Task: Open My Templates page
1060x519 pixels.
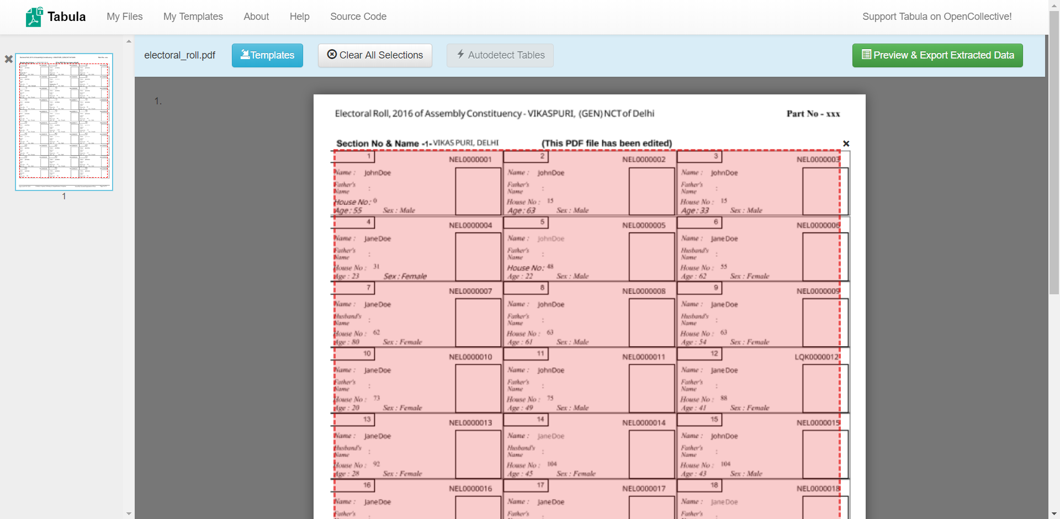Action: click(x=193, y=17)
